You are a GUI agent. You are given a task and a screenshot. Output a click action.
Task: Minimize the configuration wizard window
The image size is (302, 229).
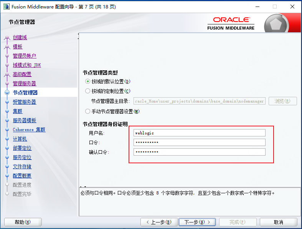[x=257, y=7]
